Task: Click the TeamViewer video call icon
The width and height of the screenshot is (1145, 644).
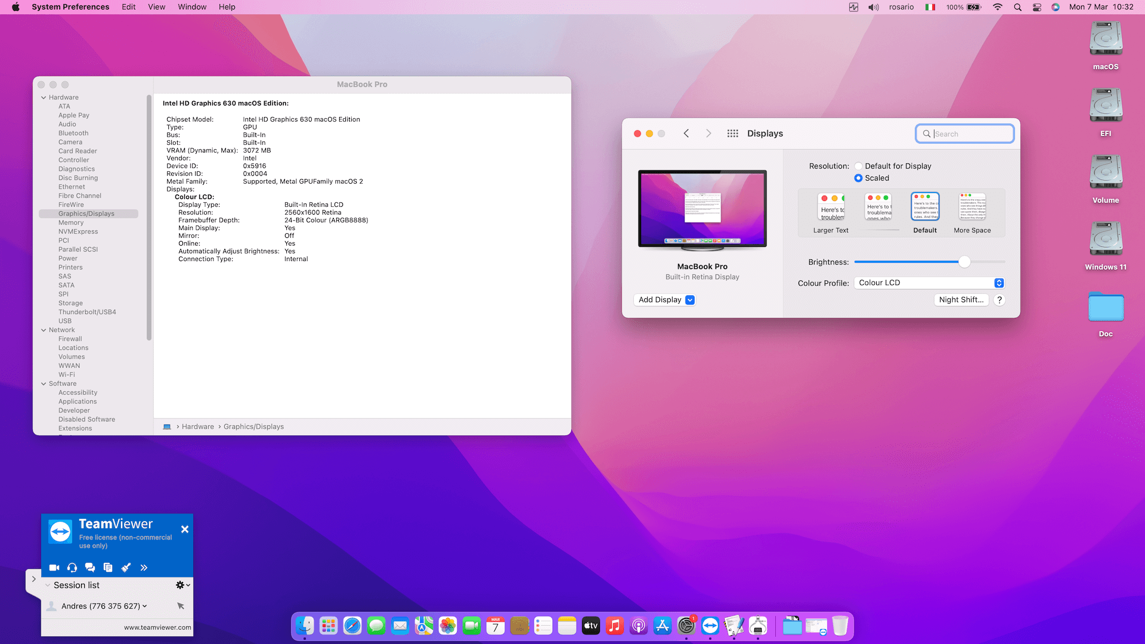Action: tap(54, 568)
